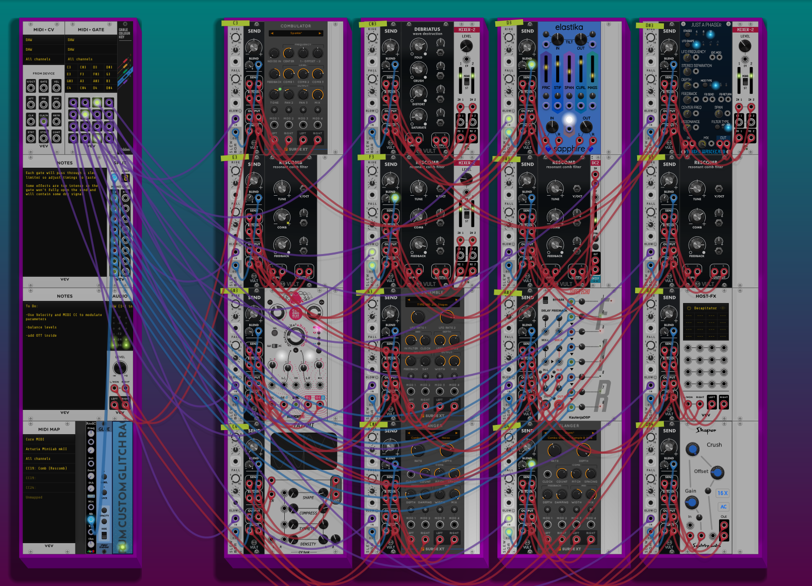The image size is (812, 586).
Task: Click the Cable Colour Key module
Action: coord(125,88)
